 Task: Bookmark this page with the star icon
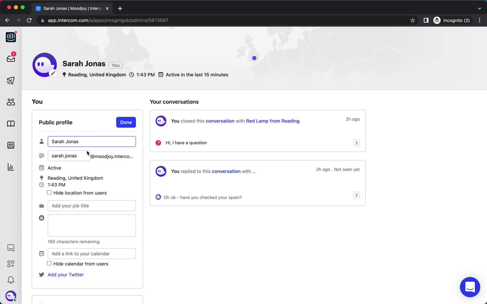(x=412, y=20)
